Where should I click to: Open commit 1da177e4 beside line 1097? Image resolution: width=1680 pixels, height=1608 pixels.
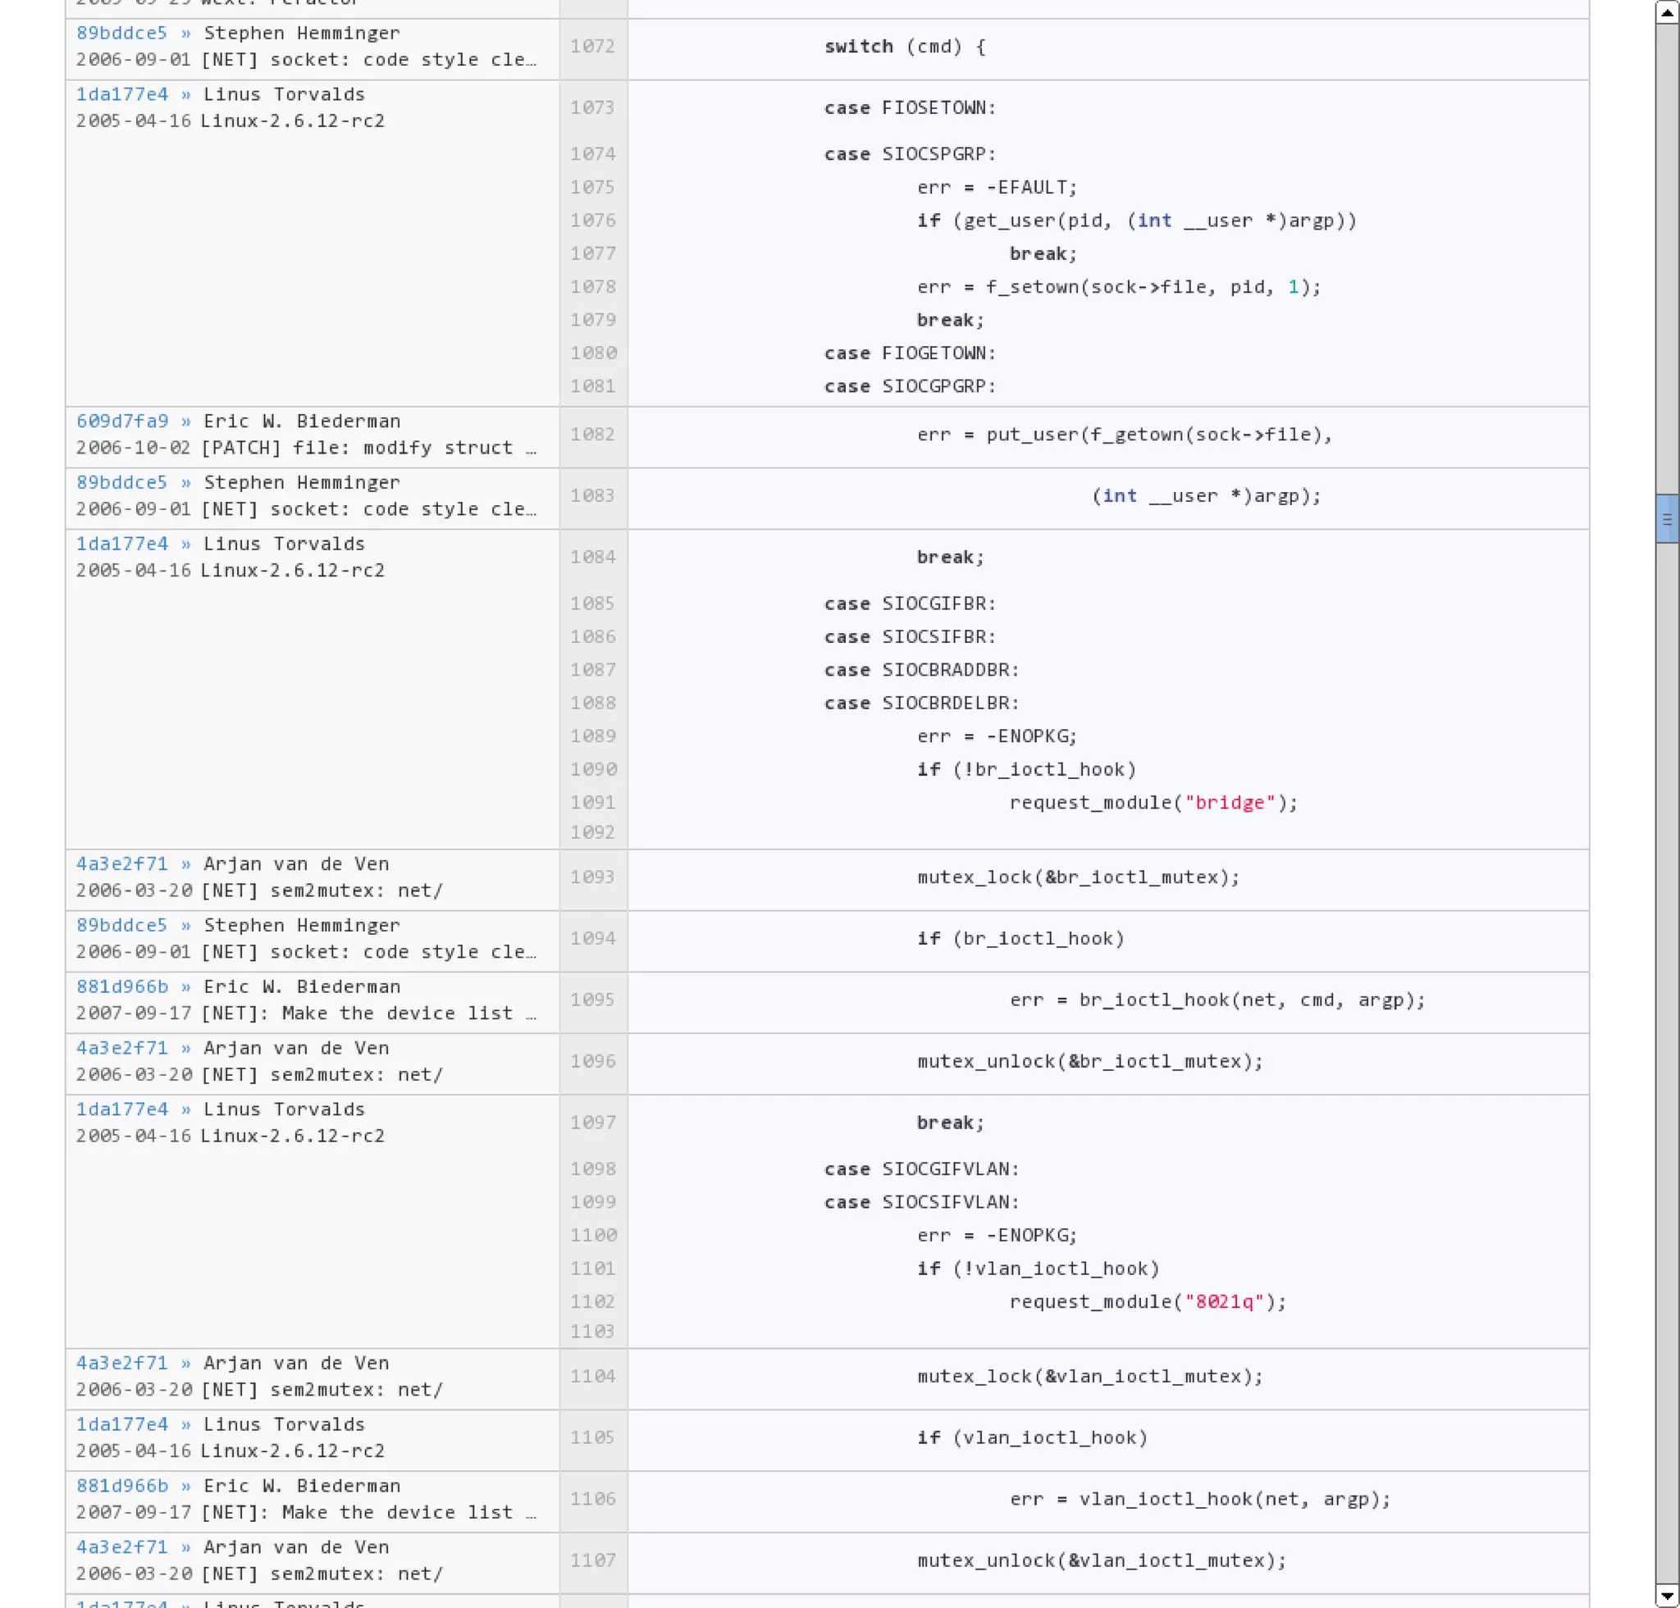(x=121, y=1109)
